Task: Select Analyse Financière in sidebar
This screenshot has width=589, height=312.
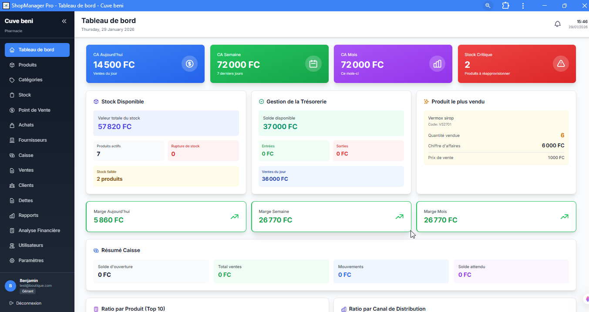Action: [39, 230]
